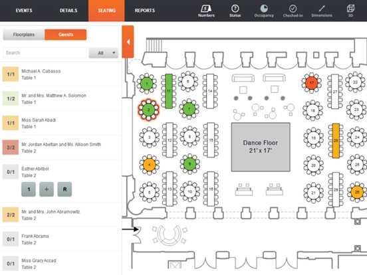Select round table 10

(x=190, y=191)
